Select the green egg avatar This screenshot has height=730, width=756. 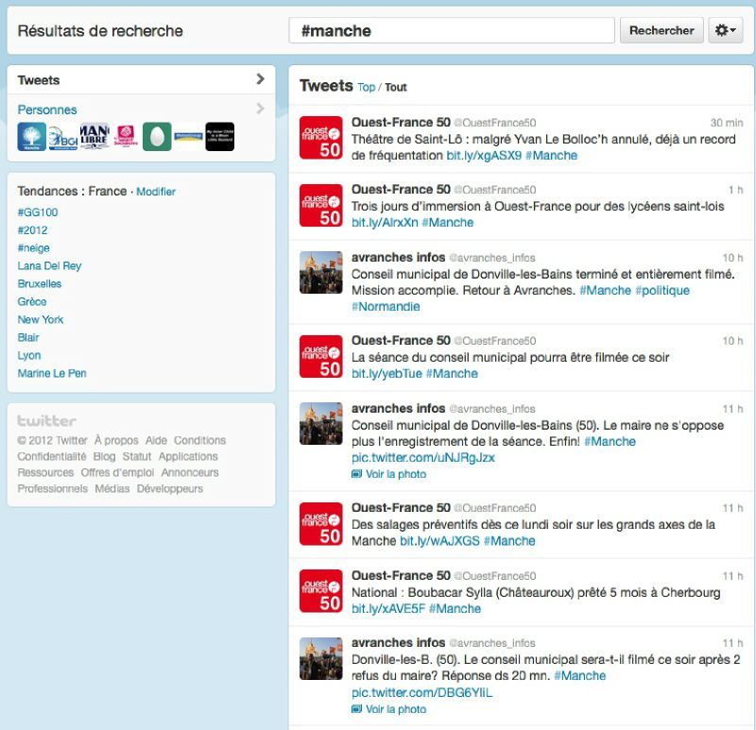157,136
